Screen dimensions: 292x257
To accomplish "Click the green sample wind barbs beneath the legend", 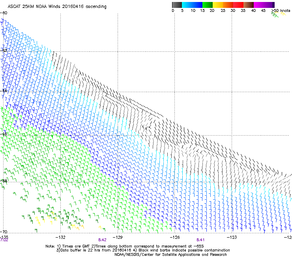I will 275,15.
